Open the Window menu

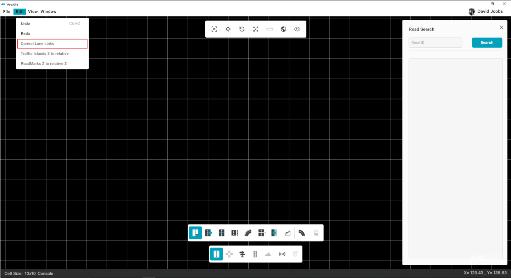pyautogui.click(x=49, y=12)
